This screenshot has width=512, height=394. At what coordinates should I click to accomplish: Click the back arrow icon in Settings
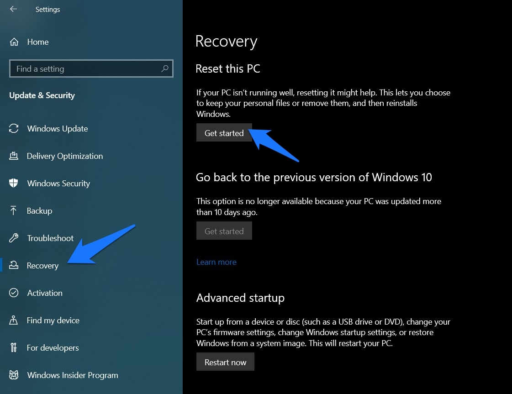(x=13, y=9)
